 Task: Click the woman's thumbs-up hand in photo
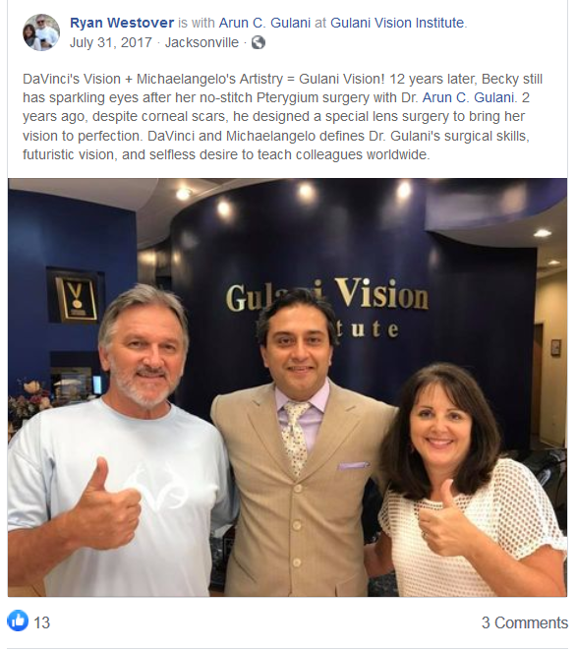pyautogui.click(x=443, y=520)
